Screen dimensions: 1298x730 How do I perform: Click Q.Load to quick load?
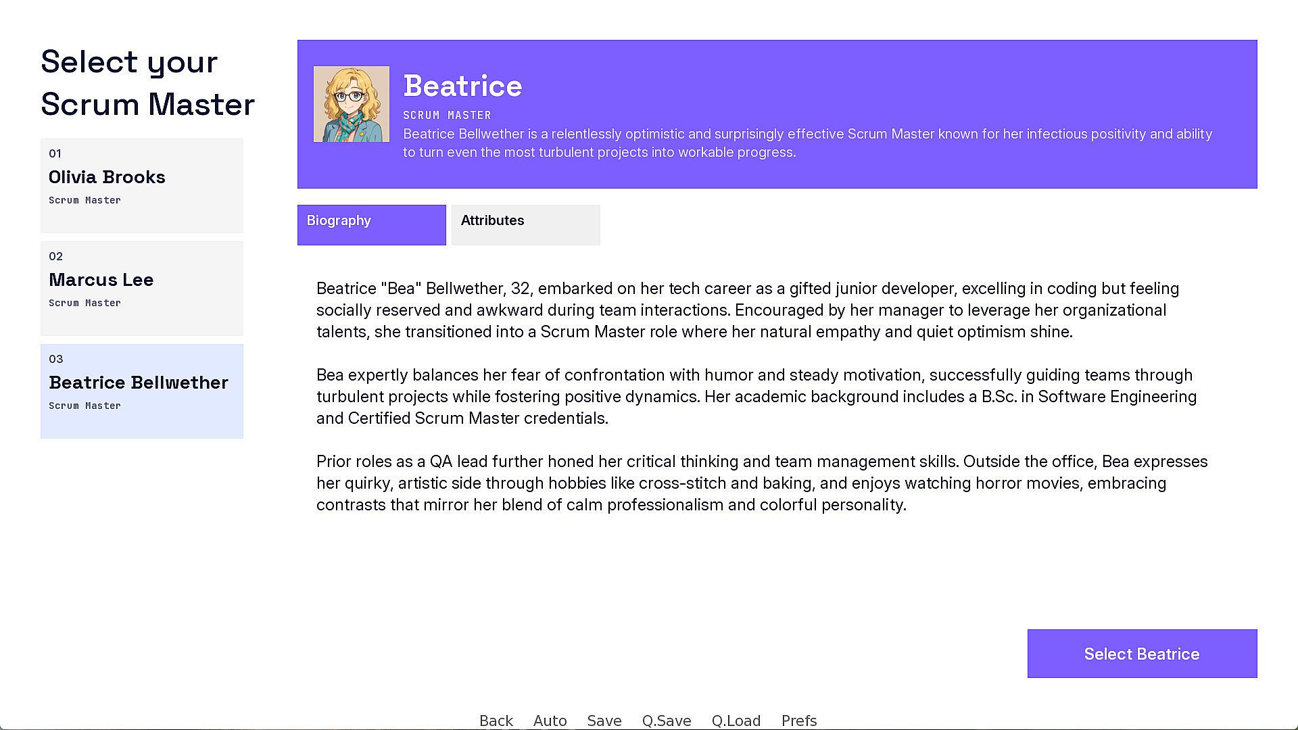pyautogui.click(x=736, y=721)
